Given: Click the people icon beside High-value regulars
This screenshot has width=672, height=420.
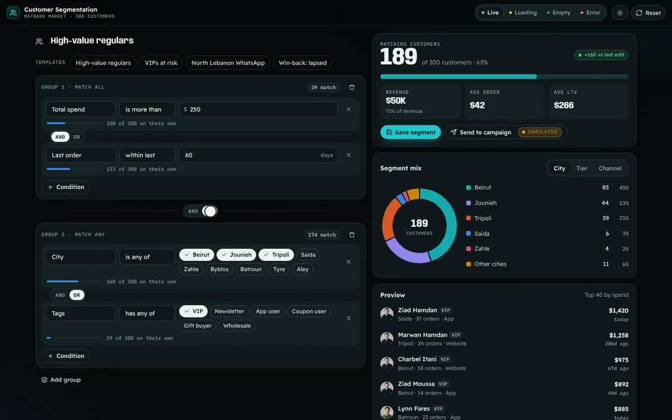Looking at the screenshot, I should click(39, 41).
